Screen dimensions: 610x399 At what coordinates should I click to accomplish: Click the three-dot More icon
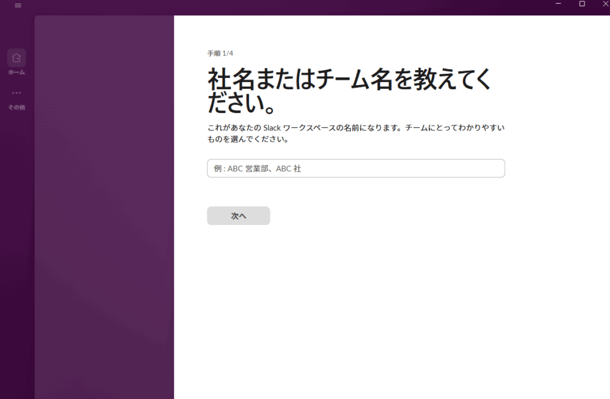pyautogui.click(x=17, y=93)
